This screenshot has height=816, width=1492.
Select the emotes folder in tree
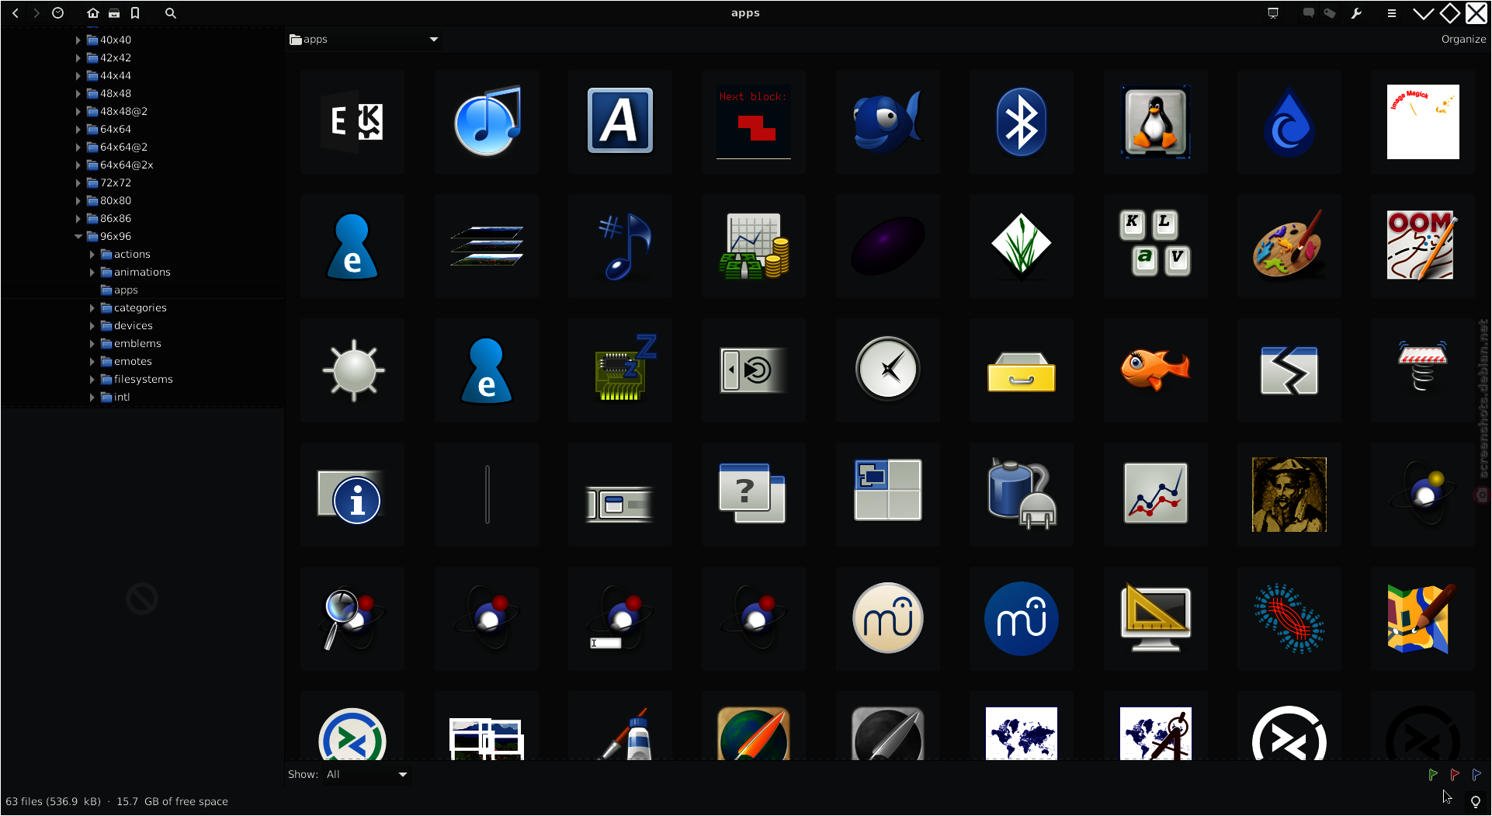[x=126, y=362]
